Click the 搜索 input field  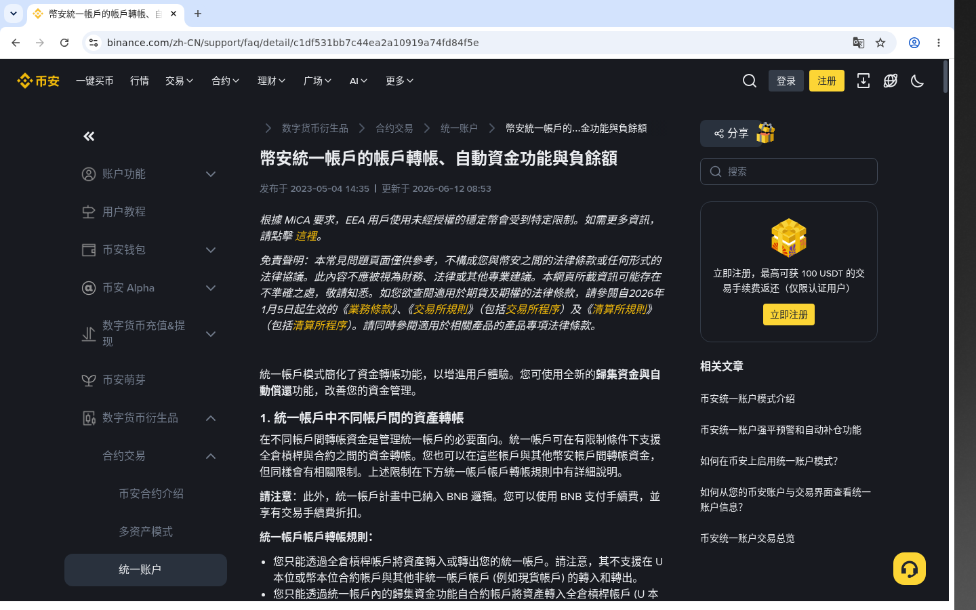(789, 171)
